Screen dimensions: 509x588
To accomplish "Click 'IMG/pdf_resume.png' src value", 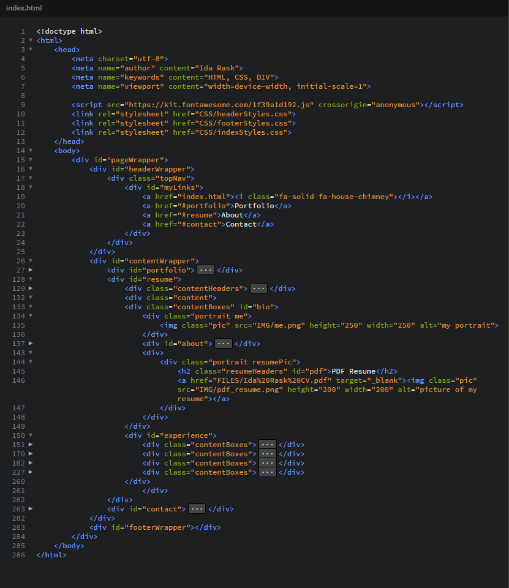I will pyautogui.click(x=239, y=390).
